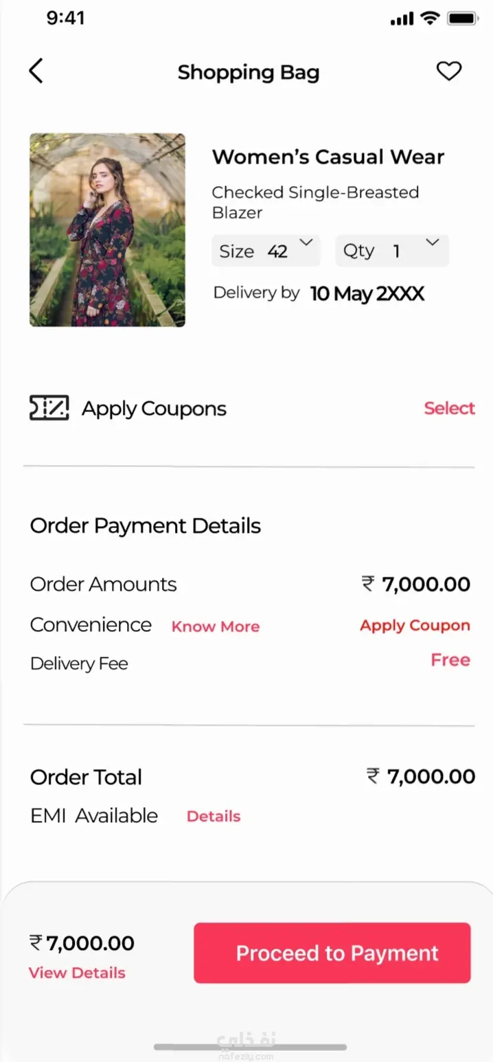Open the Size 42 dropdown
Screen dimensions: 493x1062
tap(266, 251)
